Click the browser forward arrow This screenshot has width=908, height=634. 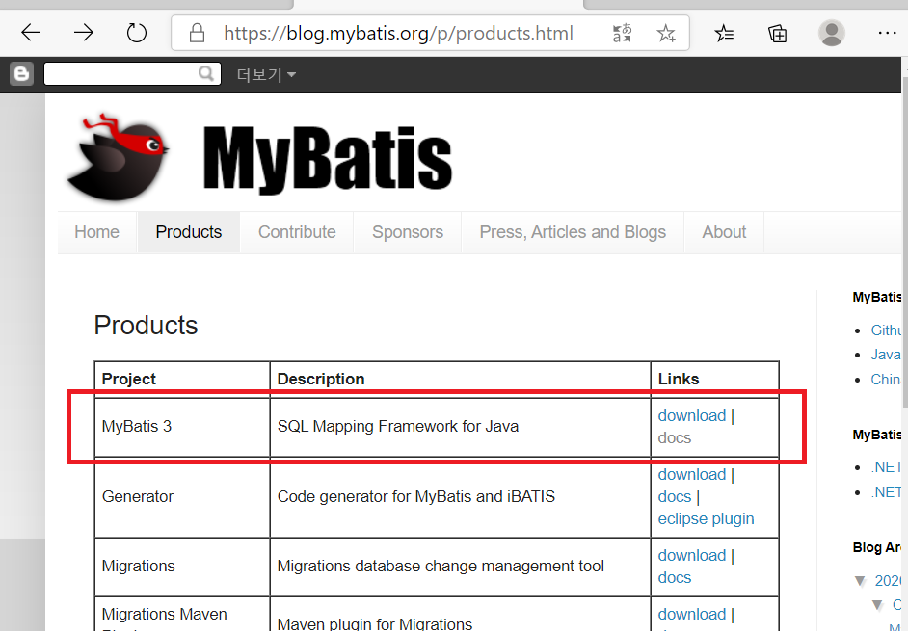(84, 33)
